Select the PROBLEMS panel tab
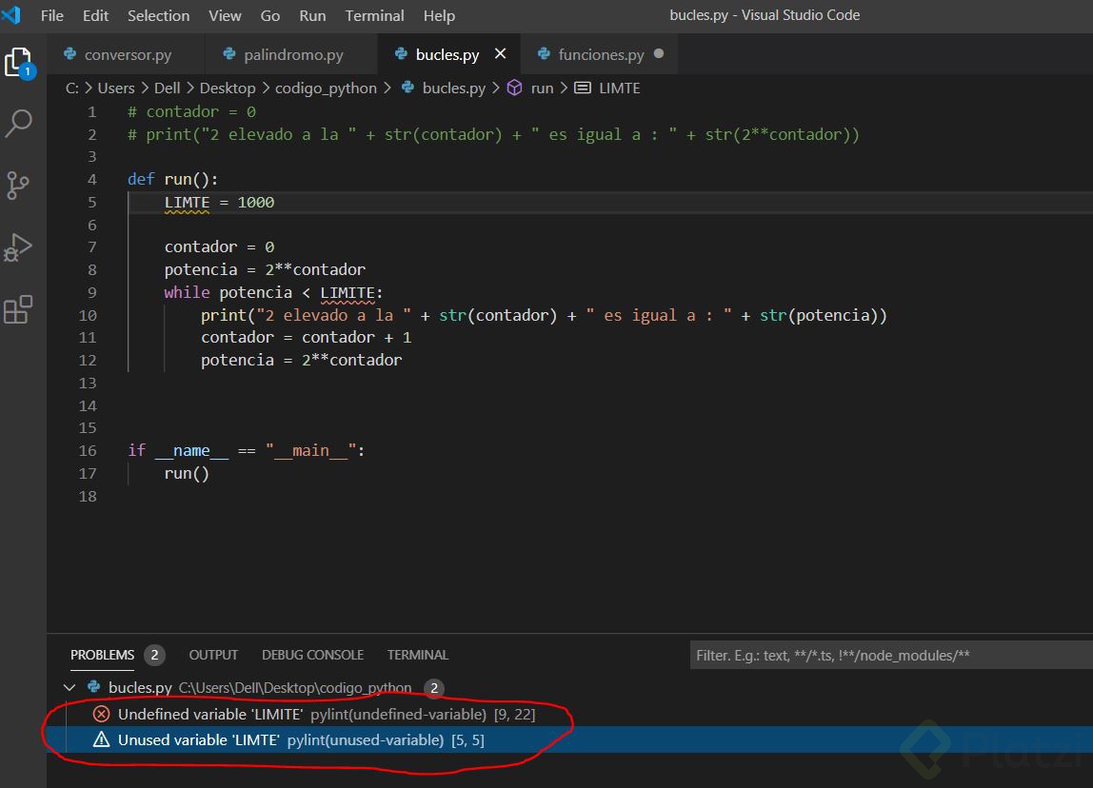The height and width of the screenshot is (788, 1093). [x=102, y=655]
